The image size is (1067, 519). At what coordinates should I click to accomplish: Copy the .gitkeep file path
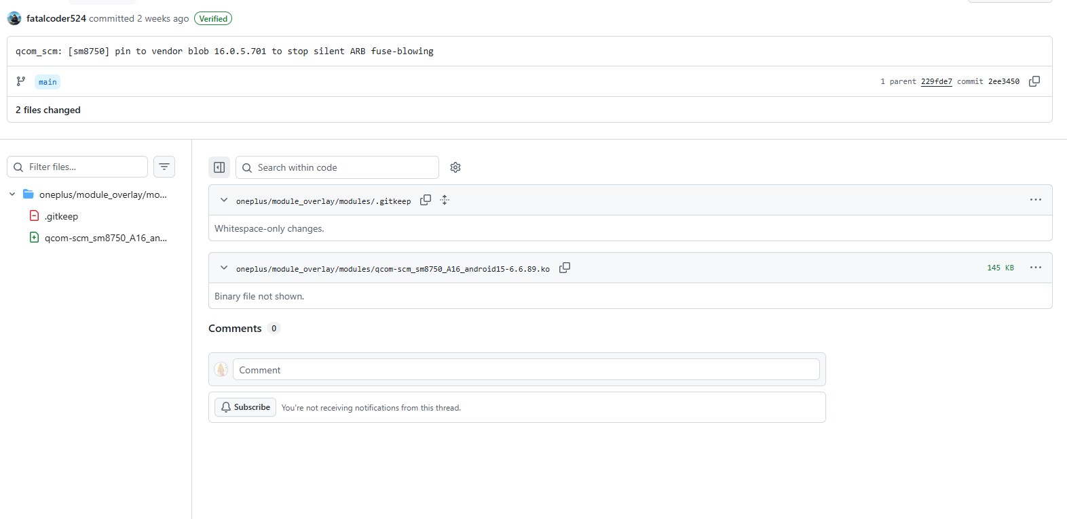pos(426,200)
